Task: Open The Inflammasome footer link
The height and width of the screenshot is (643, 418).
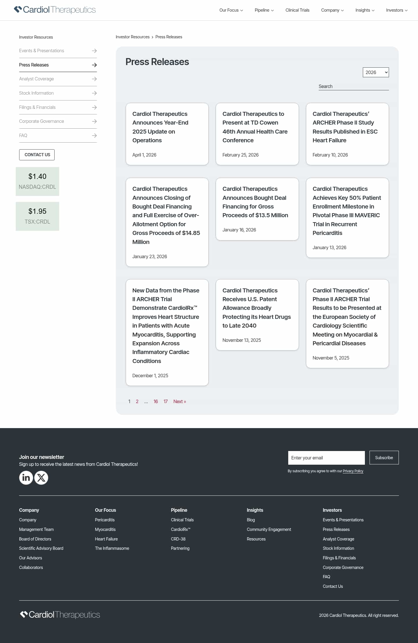Action: (x=112, y=548)
